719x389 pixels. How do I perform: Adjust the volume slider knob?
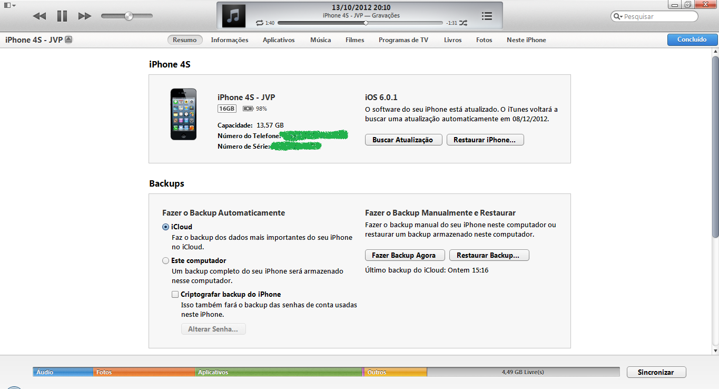[128, 16]
